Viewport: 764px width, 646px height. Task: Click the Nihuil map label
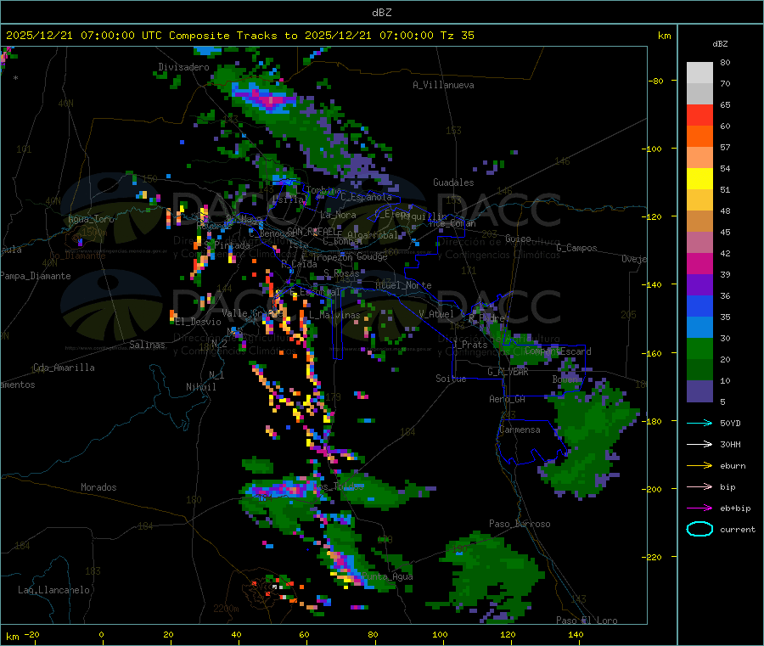200,387
